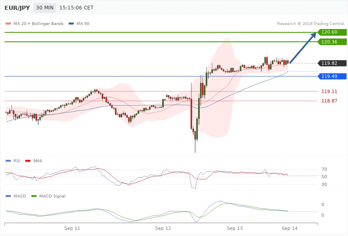Viewport: 348px width, 236px height.
Task: Click the blue RSI legend swatch
Action: pyautogui.click(x=8, y=161)
